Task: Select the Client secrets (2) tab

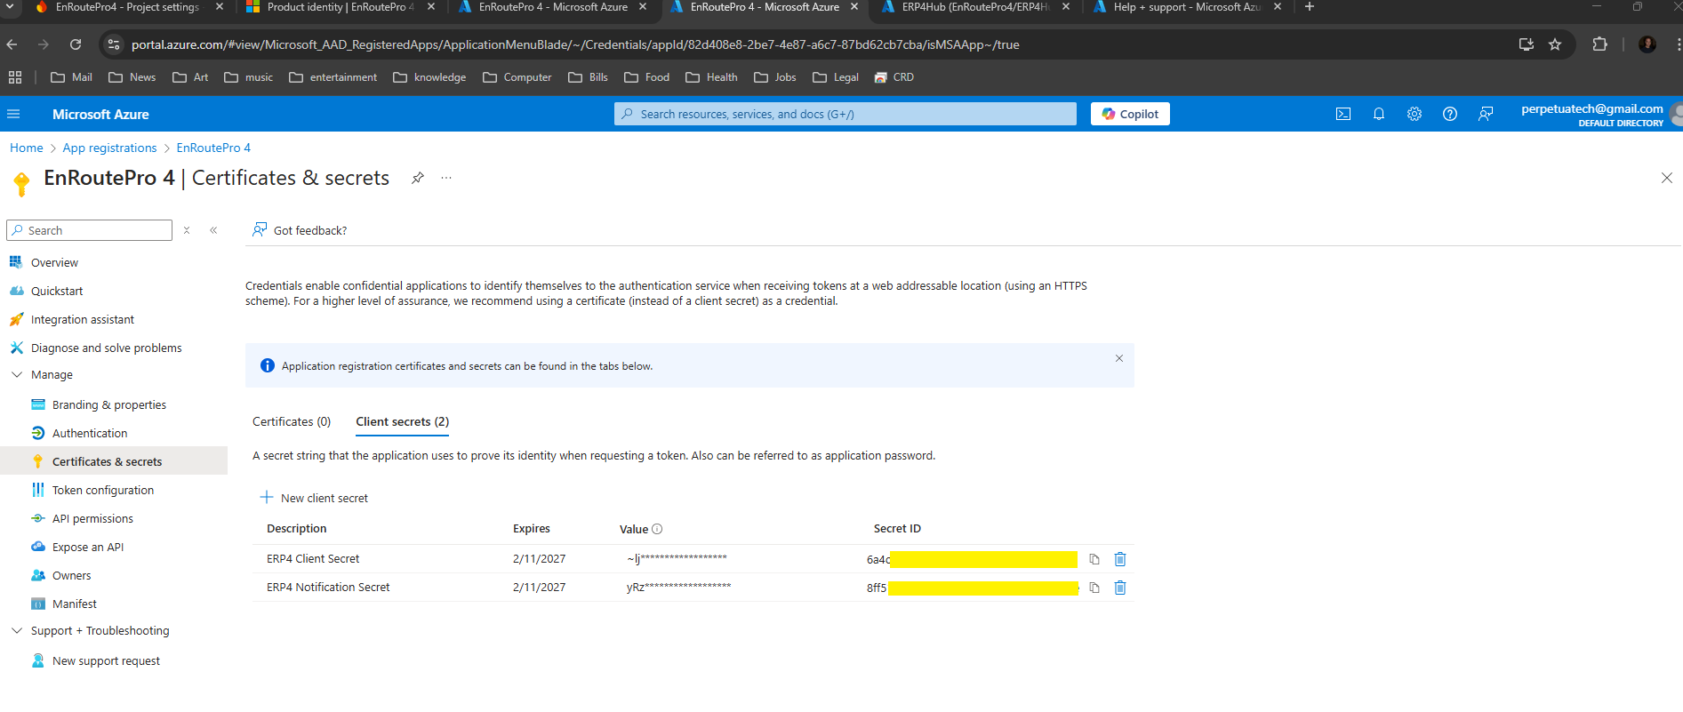Action: (x=403, y=421)
